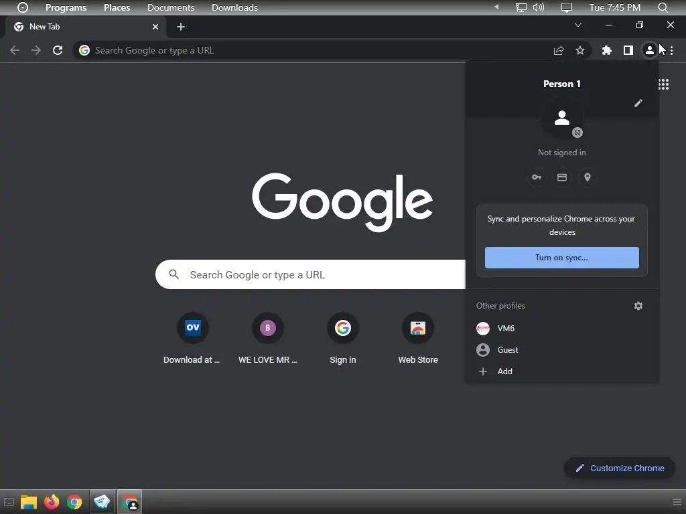
Task: Click the show desktop taskbar icon
Action: tap(9, 502)
